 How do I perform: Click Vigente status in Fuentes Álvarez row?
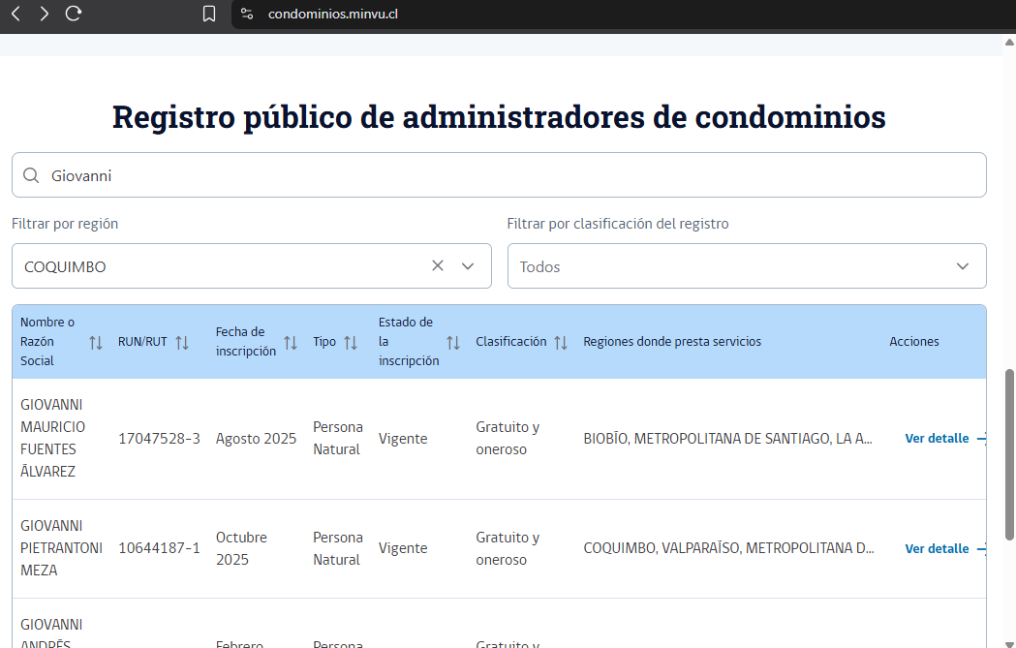click(x=403, y=439)
